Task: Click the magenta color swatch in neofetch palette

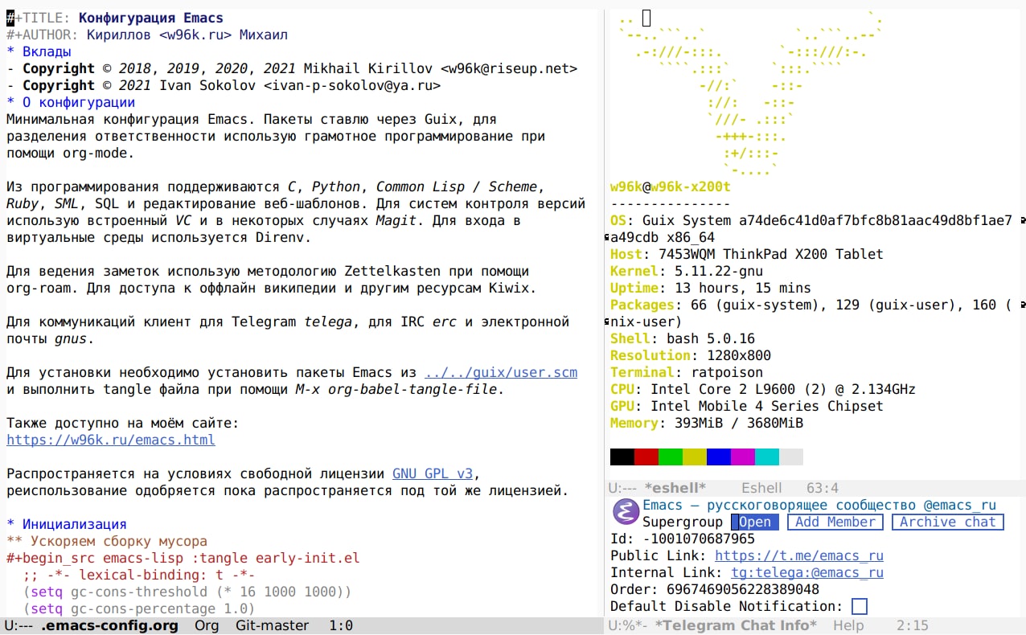Action: click(x=743, y=457)
